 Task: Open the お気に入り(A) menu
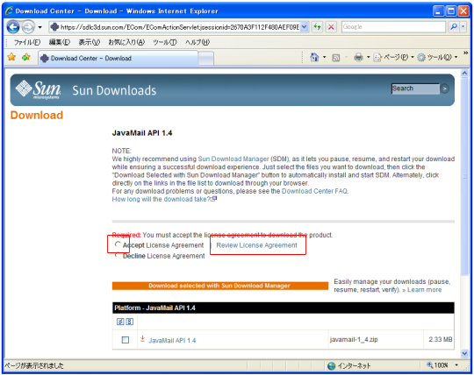coord(126,42)
